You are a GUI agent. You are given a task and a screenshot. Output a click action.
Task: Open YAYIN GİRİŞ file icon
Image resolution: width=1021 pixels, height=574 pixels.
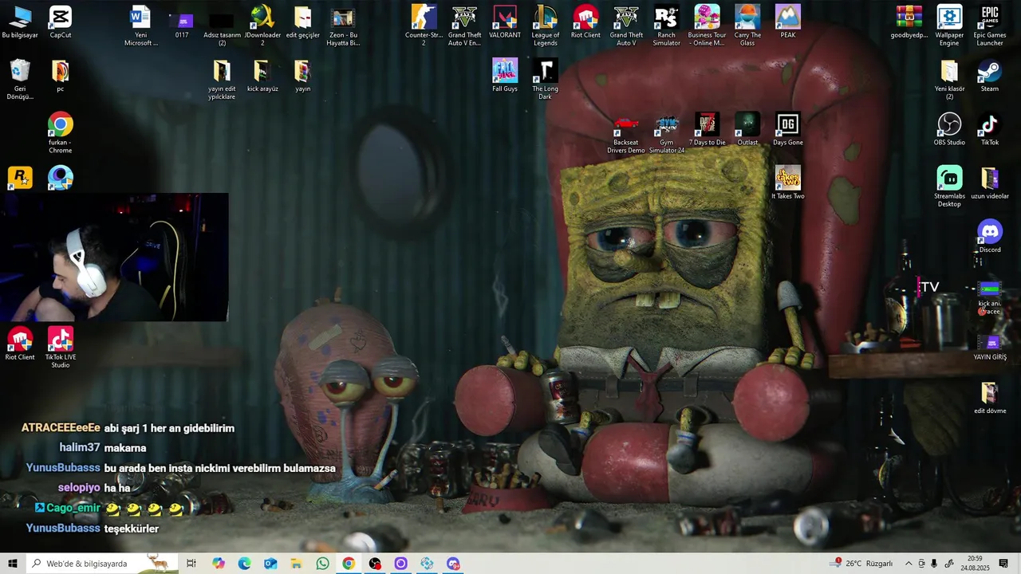pyautogui.click(x=990, y=346)
